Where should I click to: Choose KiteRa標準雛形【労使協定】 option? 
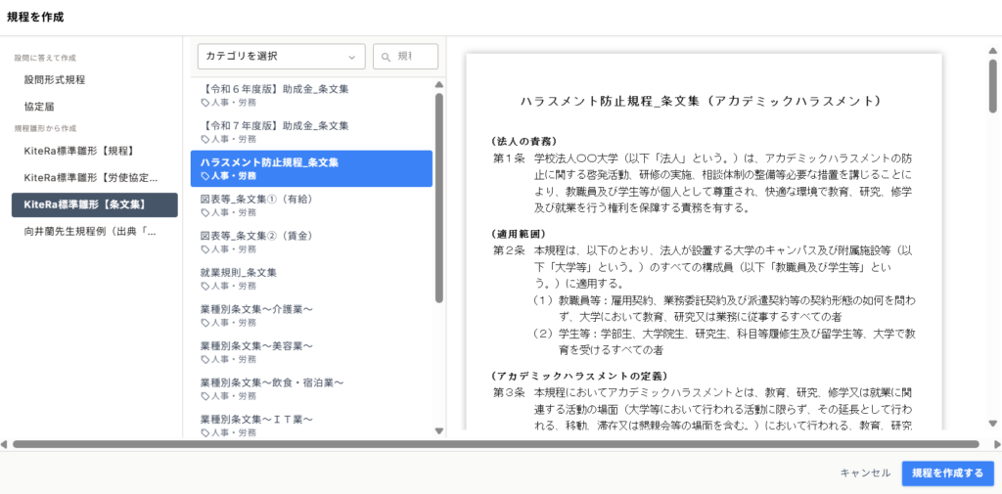91,178
